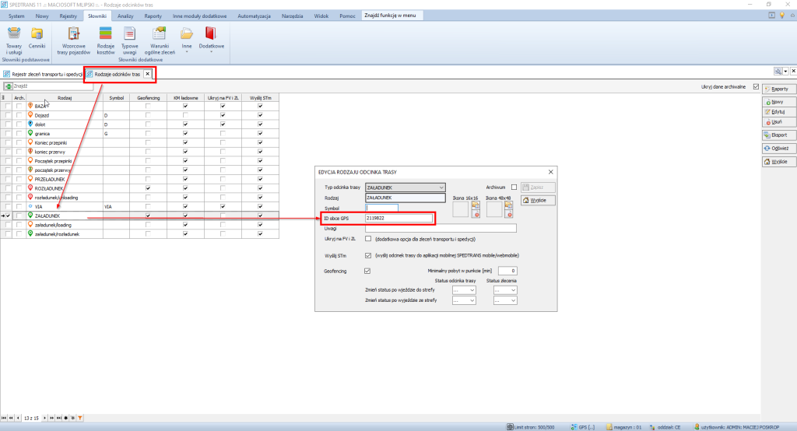Expand the Typ odcinka trasy dropdown
This screenshot has width=797, height=431.
441,187
